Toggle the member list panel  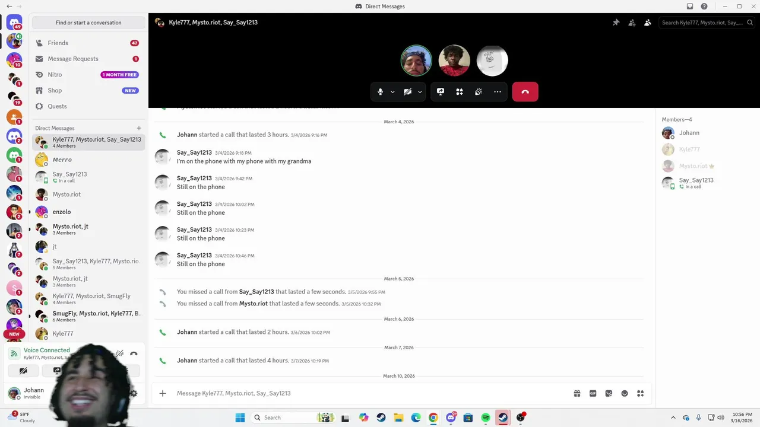647,23
